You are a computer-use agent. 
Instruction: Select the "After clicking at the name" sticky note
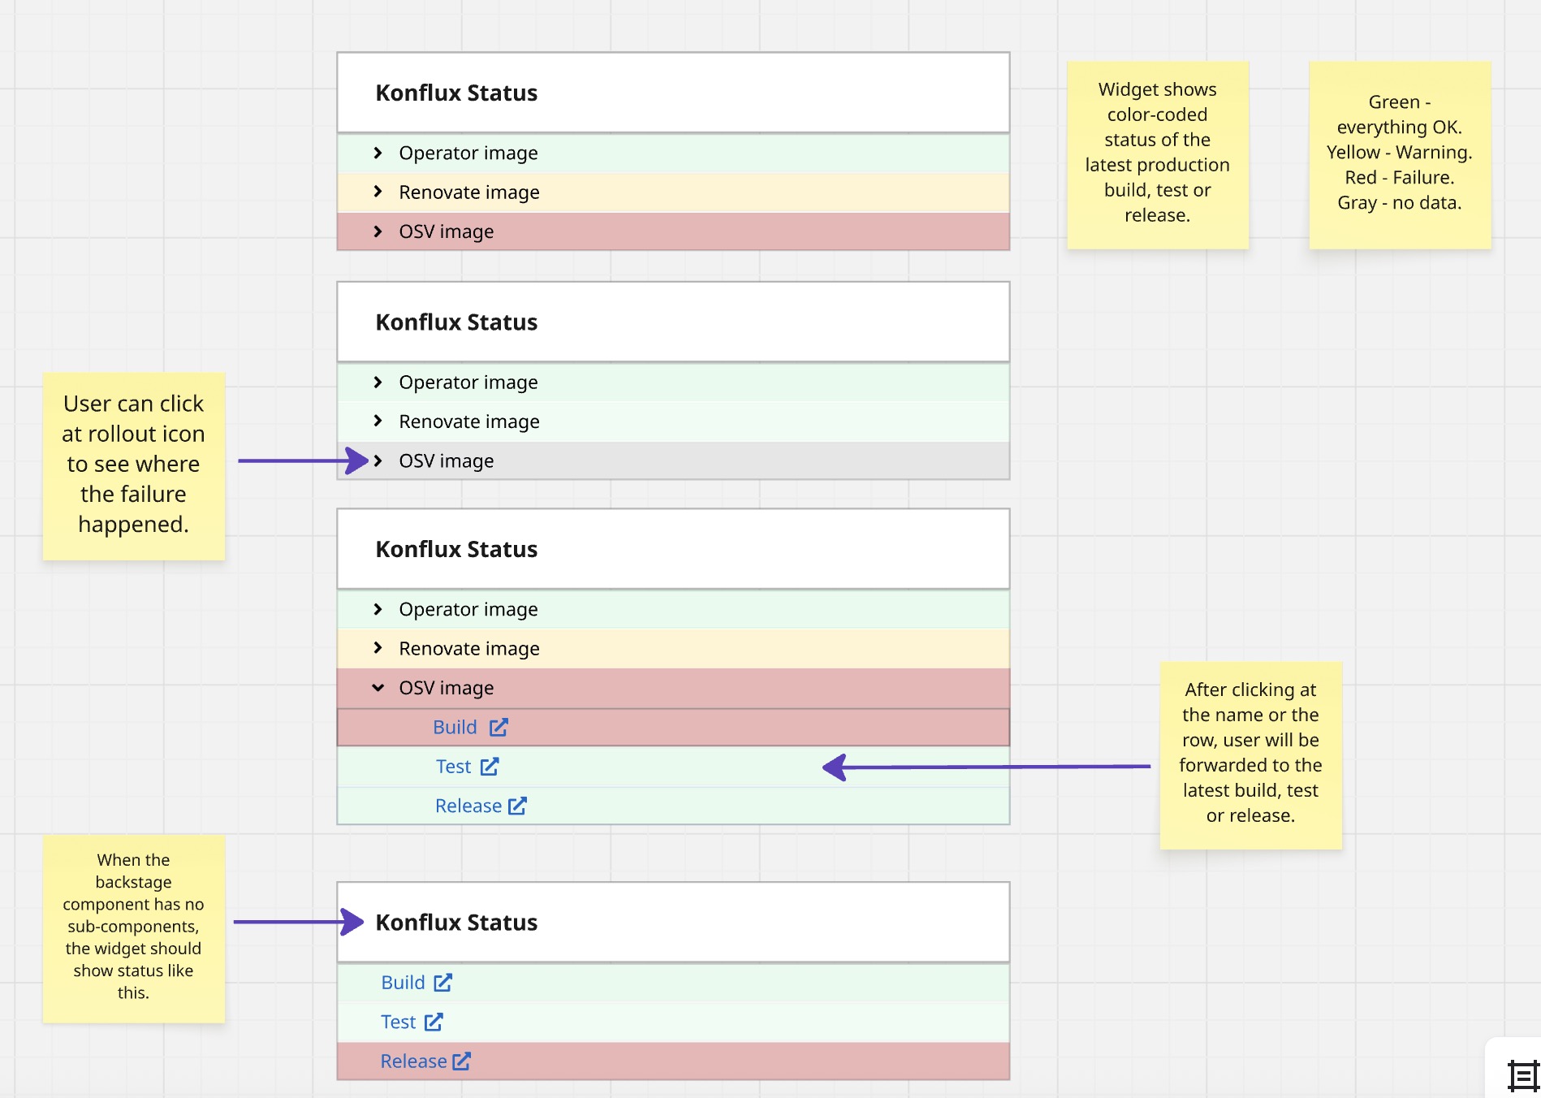1250,754
